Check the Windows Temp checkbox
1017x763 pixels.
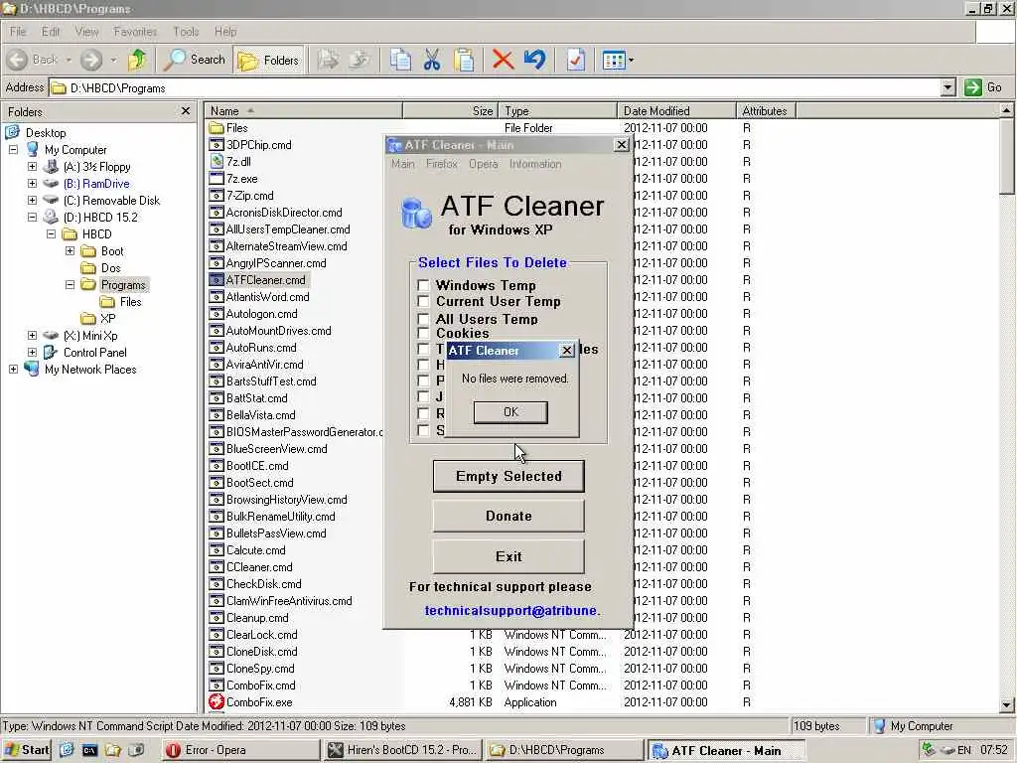pos(423,285)
